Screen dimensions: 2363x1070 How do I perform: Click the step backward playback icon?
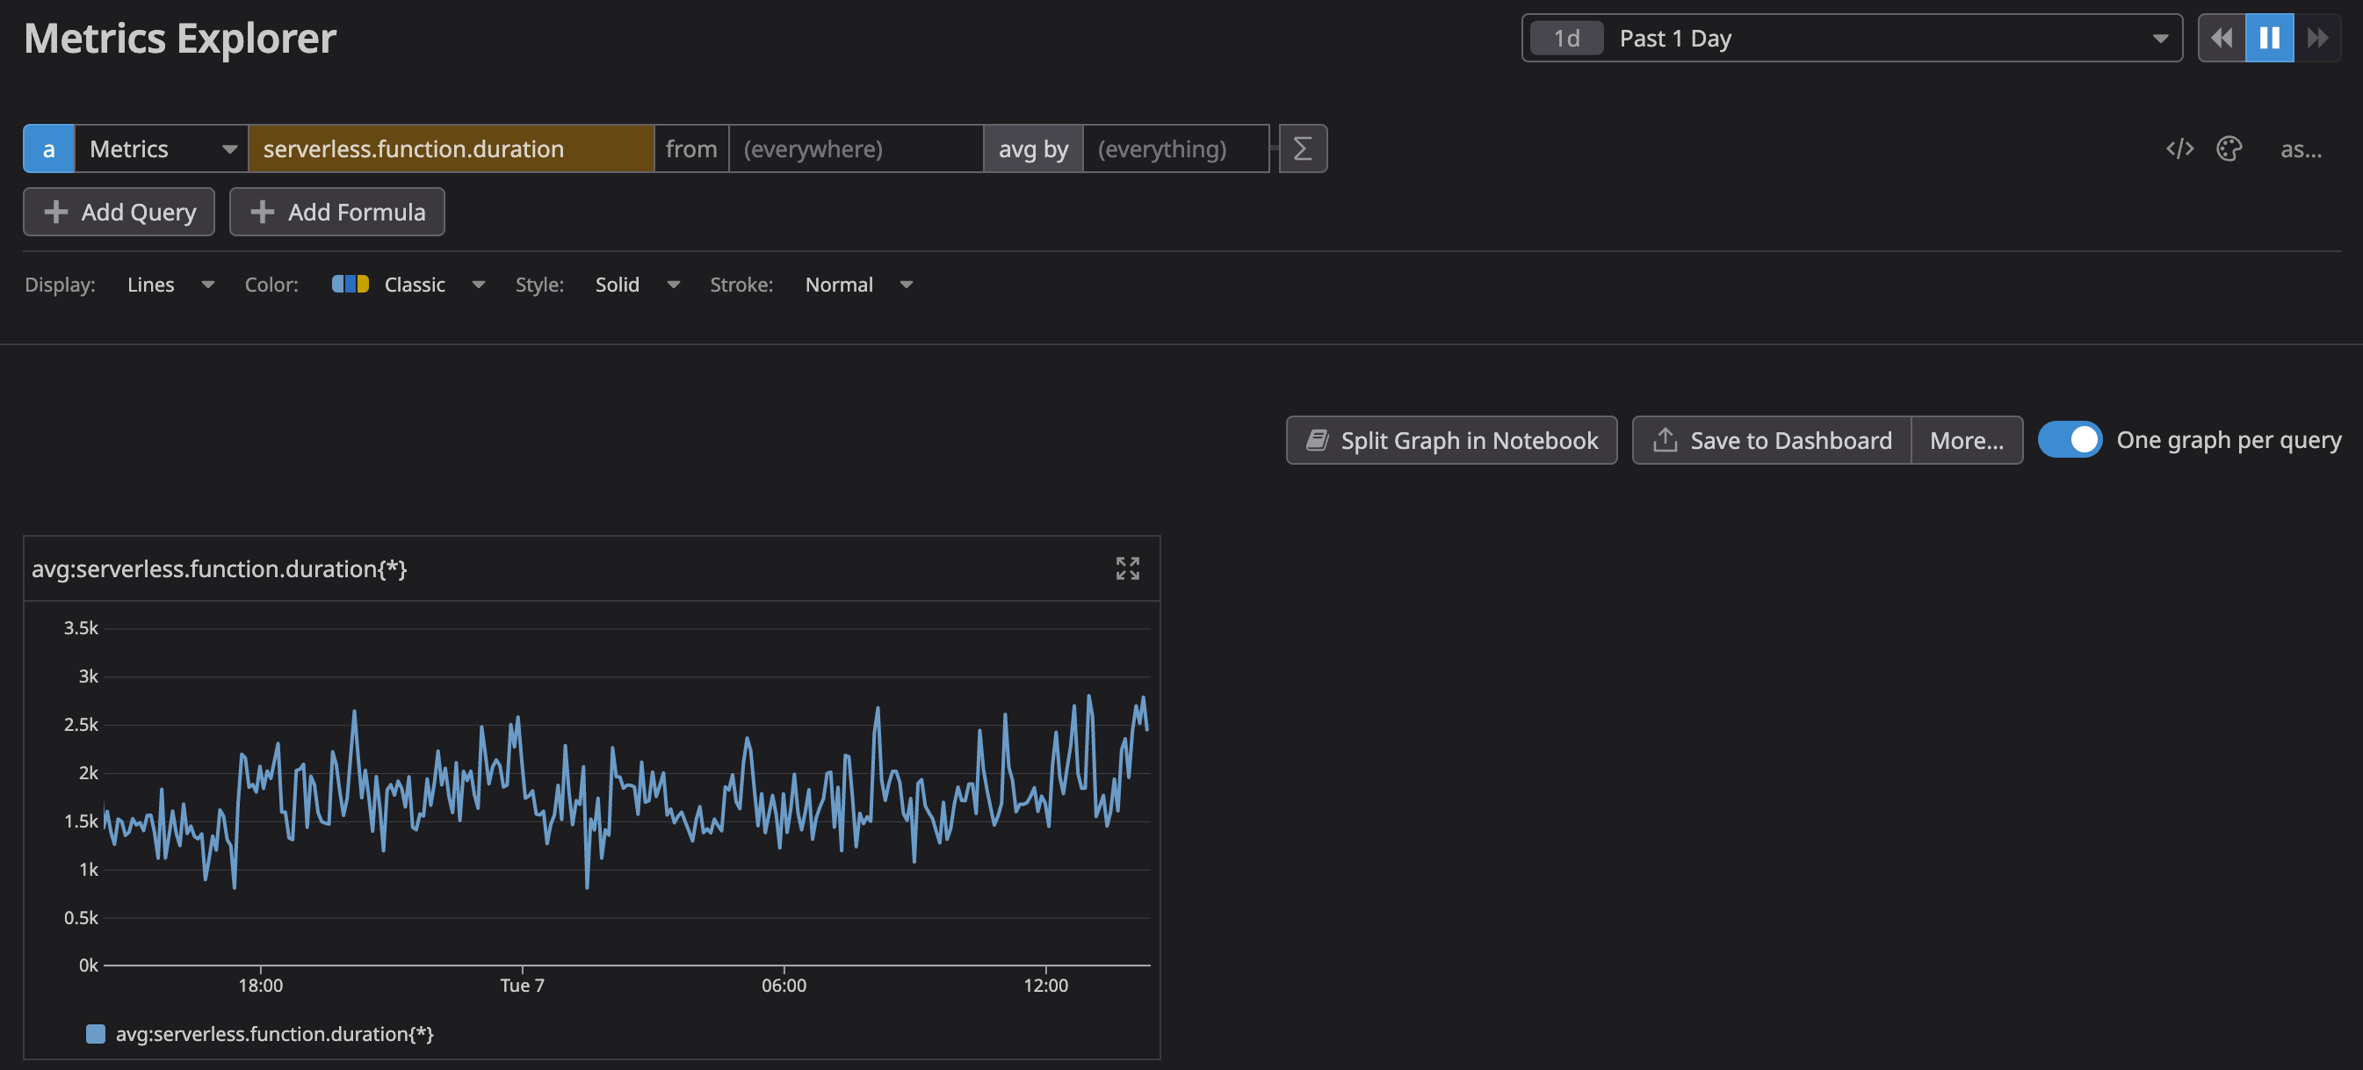[x=2222, y=36]
